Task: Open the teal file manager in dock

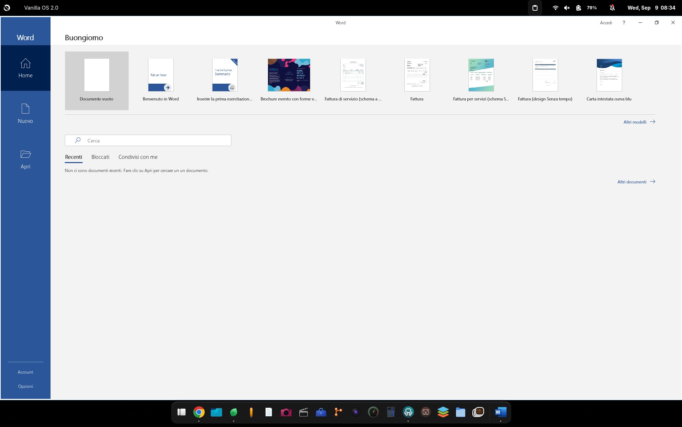Action: pos(216,412)
